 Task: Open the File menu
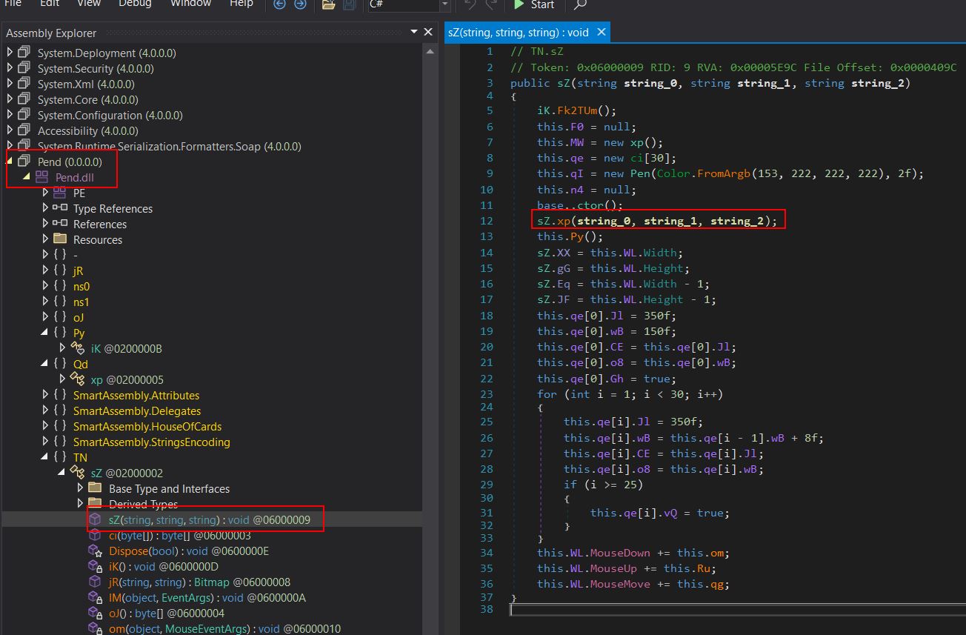(x=12, y=4)
